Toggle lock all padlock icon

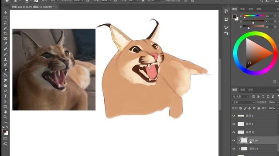pyautogui.click(x=259, y=108)
